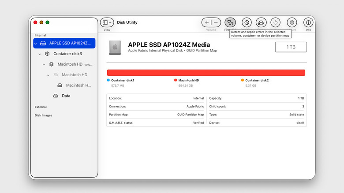Click the disk icon beside Data

[x=56, y=96]
